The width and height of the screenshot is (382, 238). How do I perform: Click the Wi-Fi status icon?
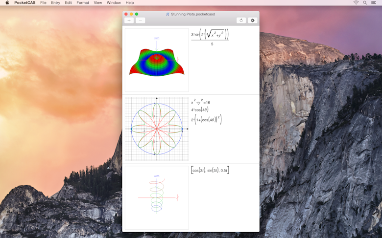[356, 2]
